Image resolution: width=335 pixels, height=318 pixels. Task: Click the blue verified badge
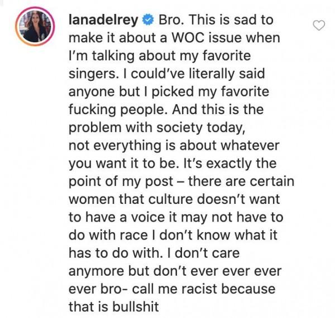148,21
